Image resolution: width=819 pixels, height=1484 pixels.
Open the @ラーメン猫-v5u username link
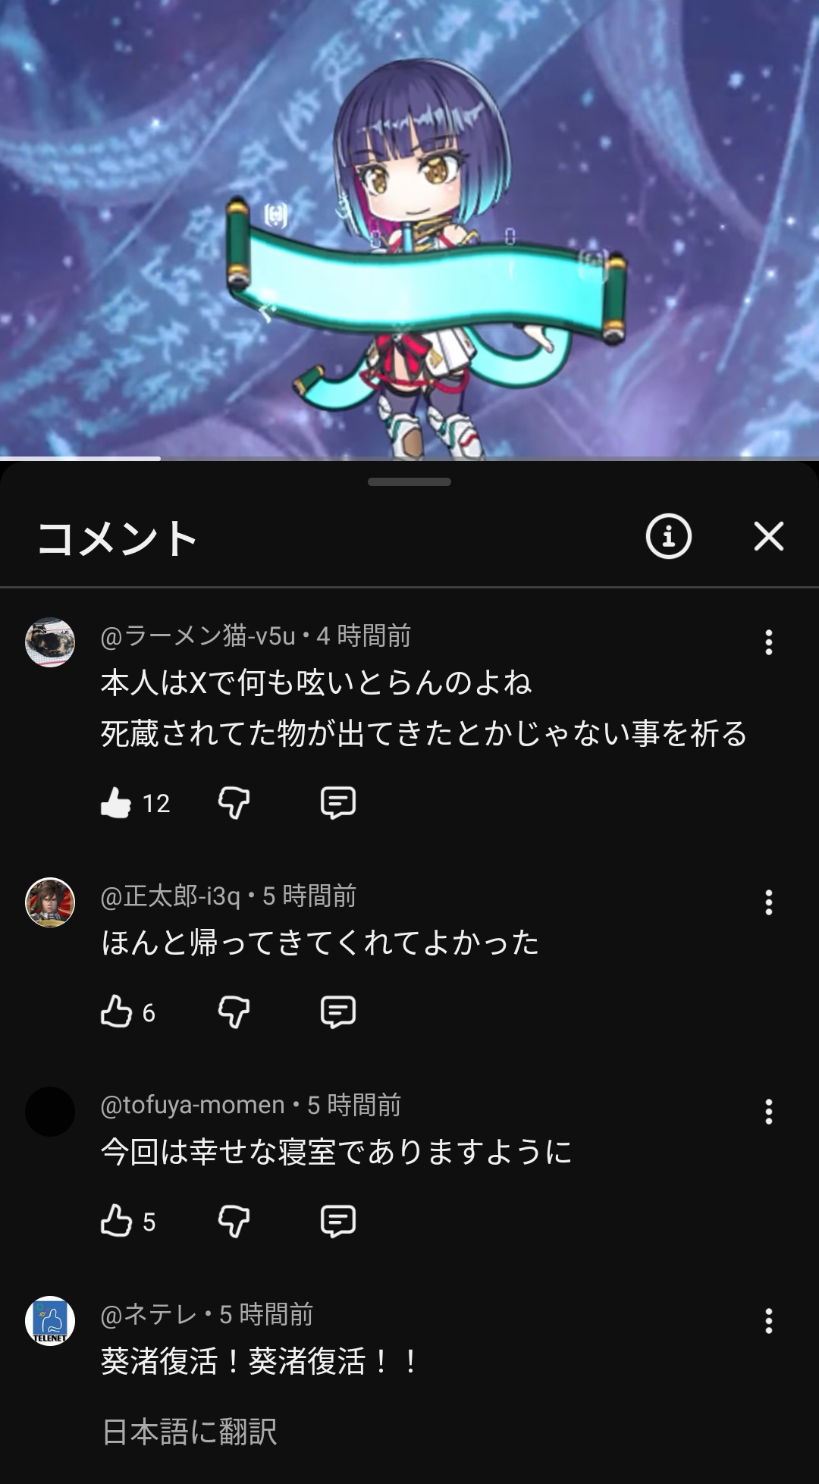pyautogui.click(x=198, y=635)
